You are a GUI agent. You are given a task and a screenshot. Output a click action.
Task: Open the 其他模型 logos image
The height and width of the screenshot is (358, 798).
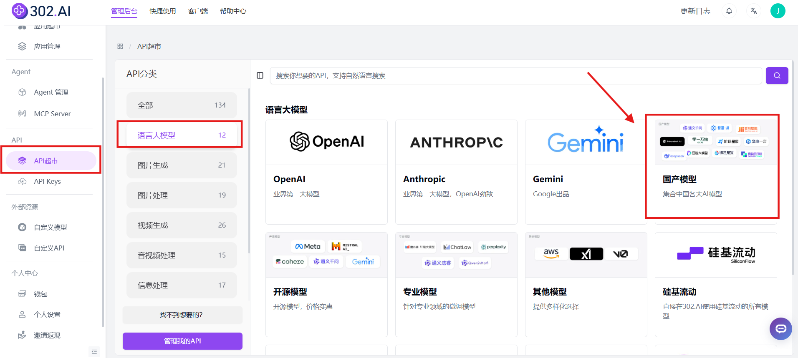(x=586, y=255)
